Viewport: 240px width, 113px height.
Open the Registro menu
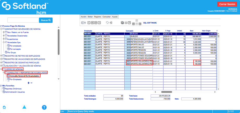coord(97,17)
